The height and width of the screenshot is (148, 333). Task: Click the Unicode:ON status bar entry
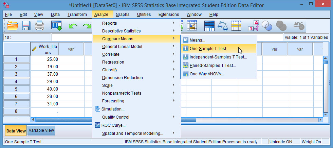tap(280, 142)
